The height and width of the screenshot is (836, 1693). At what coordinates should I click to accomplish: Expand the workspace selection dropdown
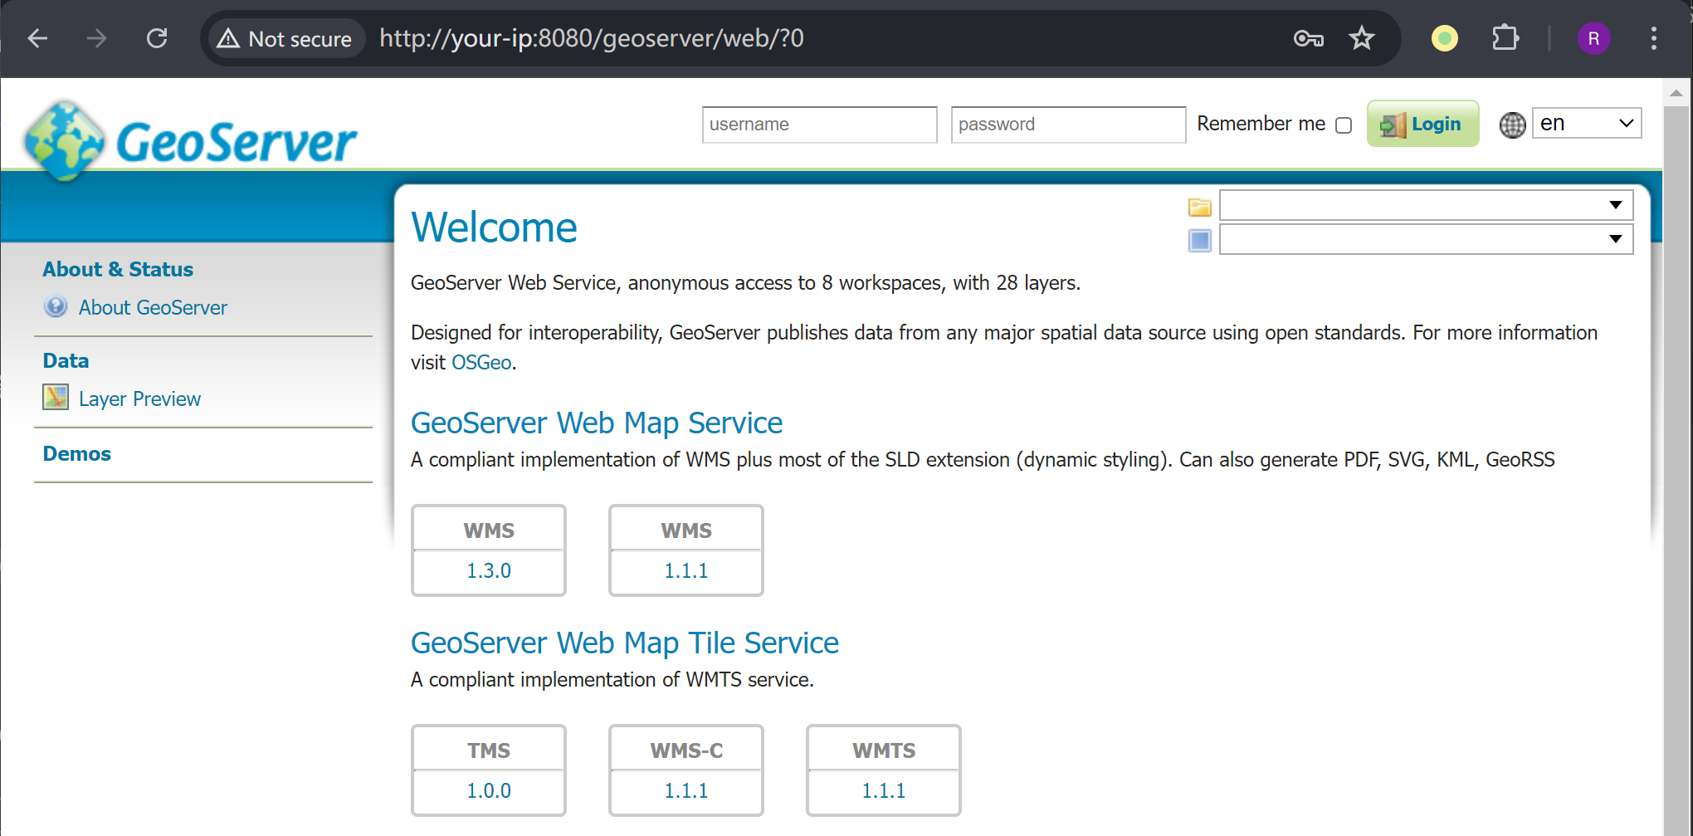pos(1425,205)
